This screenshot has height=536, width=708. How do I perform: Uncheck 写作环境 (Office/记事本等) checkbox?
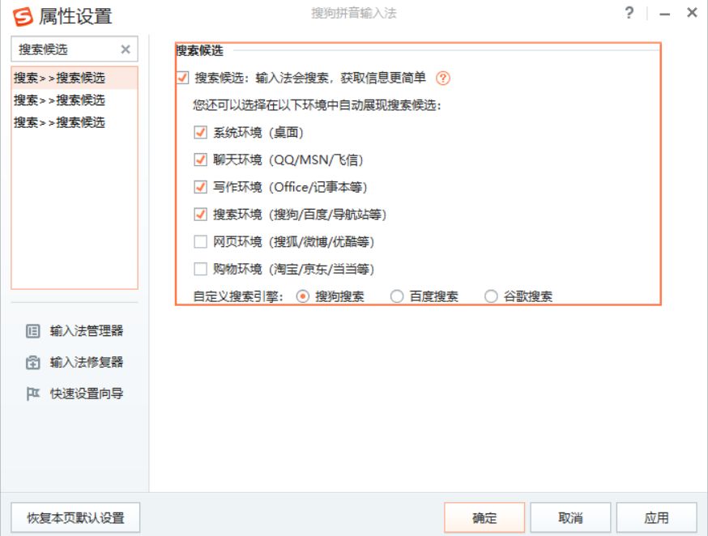[200, 187]
